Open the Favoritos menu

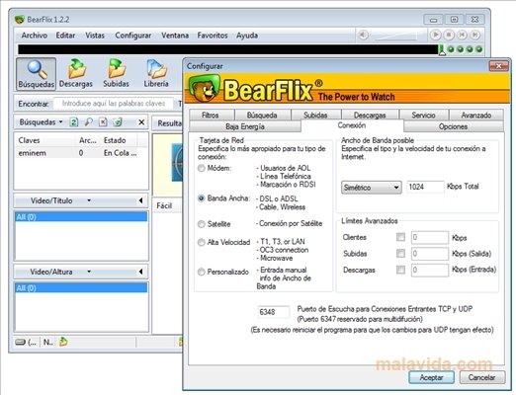(213, 36)
